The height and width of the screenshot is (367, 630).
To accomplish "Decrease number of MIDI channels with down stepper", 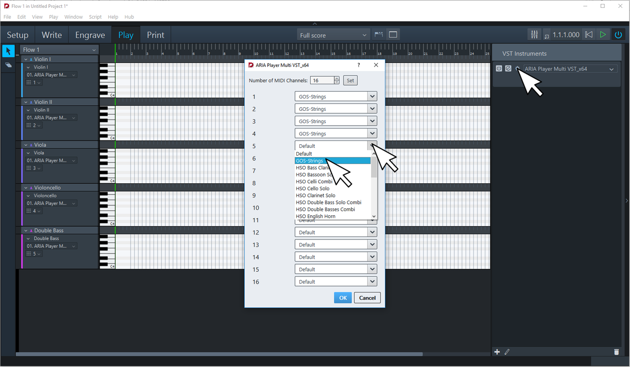I will (337, 83).
